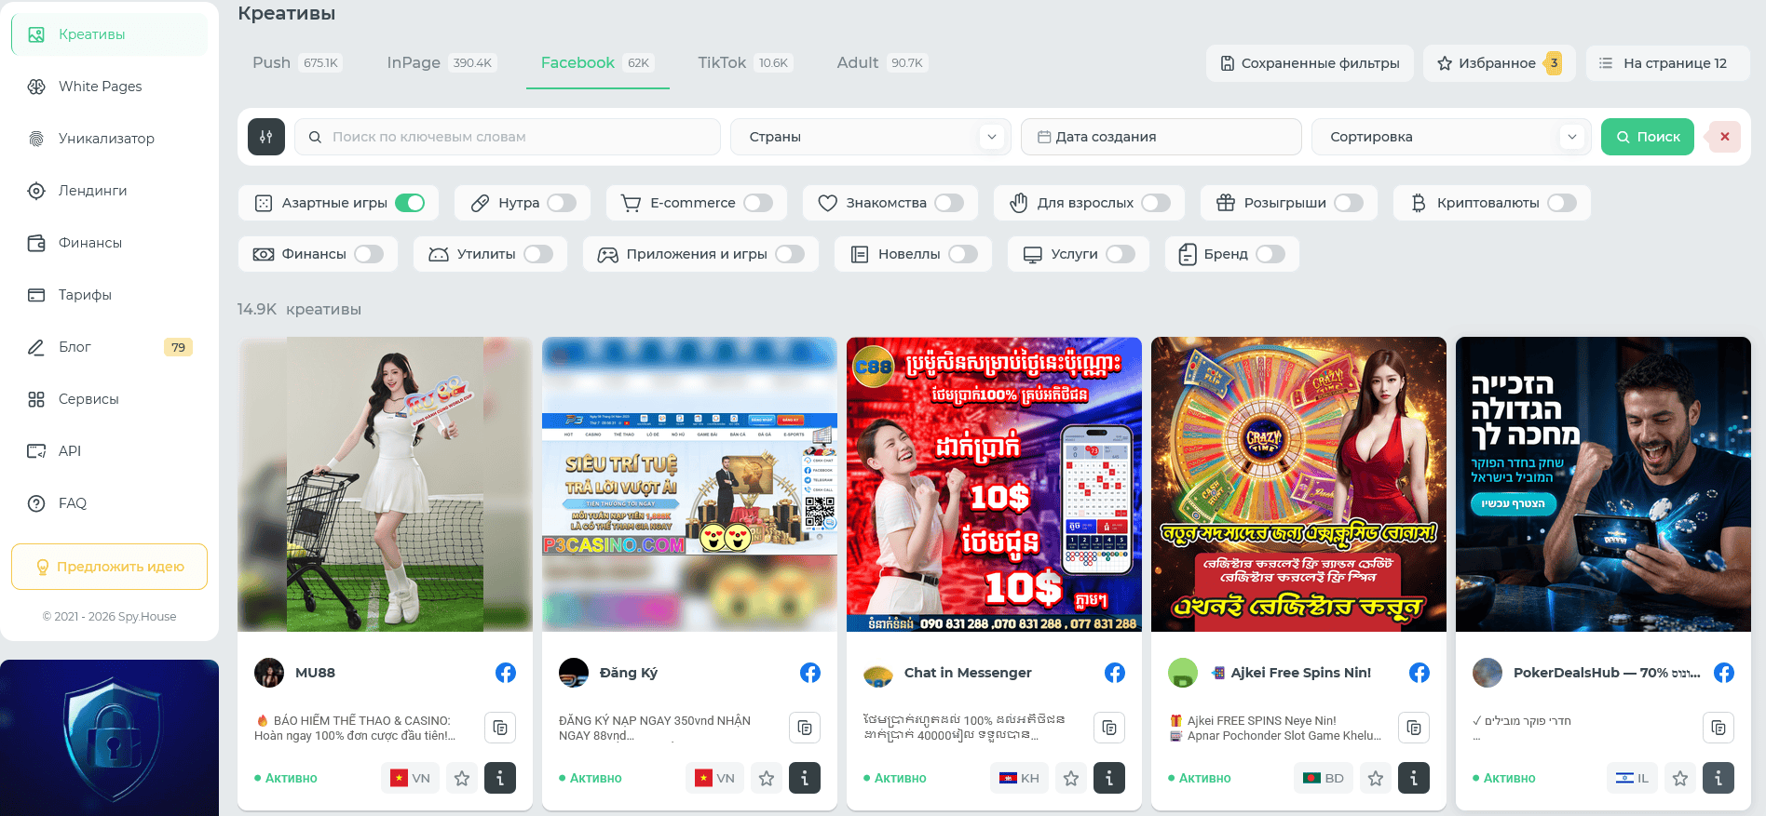Image resolution: width=1766 pixels, height=816 pixels.
Task: Favorite the PokerDealsHub creative
Action: (1680, 778)
